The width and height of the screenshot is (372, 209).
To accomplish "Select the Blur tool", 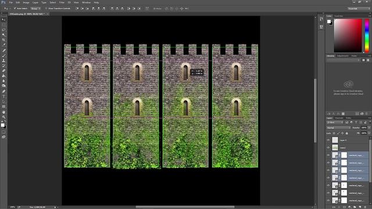I will coord(3,81).
